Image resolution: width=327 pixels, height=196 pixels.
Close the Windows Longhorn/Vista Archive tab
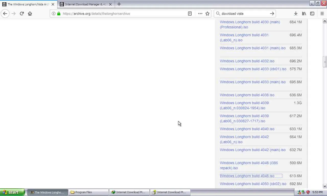tap(53, 4)
